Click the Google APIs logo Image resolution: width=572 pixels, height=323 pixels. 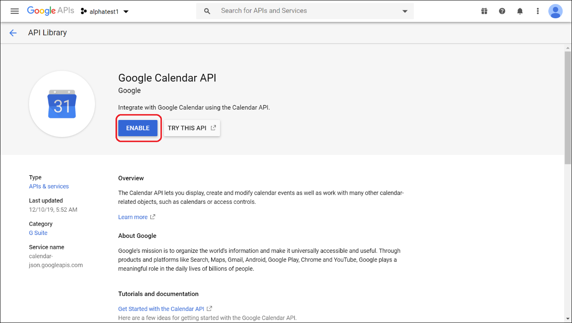[50, 11]
